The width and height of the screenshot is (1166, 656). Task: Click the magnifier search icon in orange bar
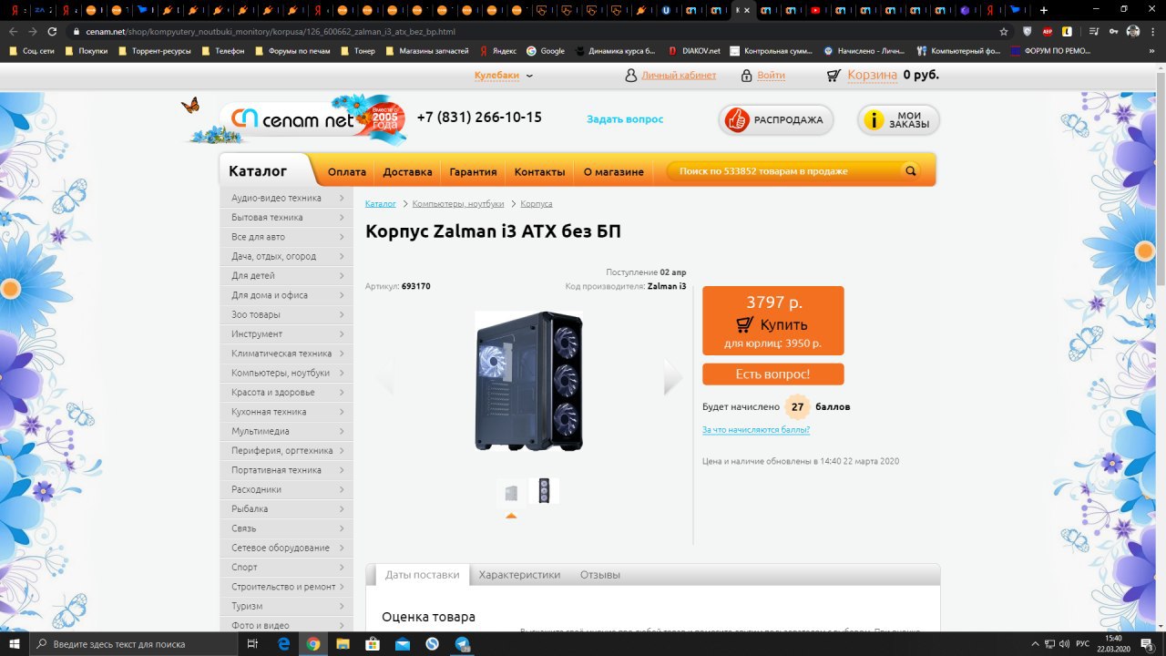(x=910, y=170)
